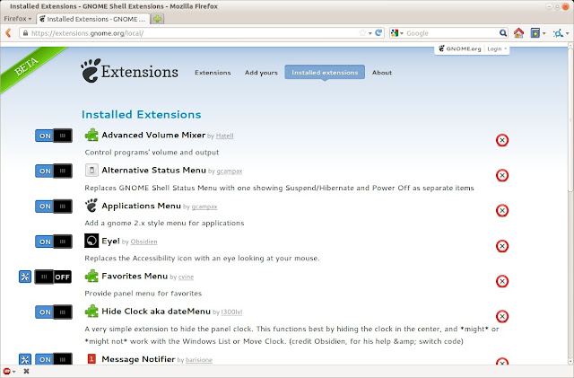The height and width of the screenshot is (378, 574).
Task: Click the Alternative Status Menu icon
Action: click(91, 170)
